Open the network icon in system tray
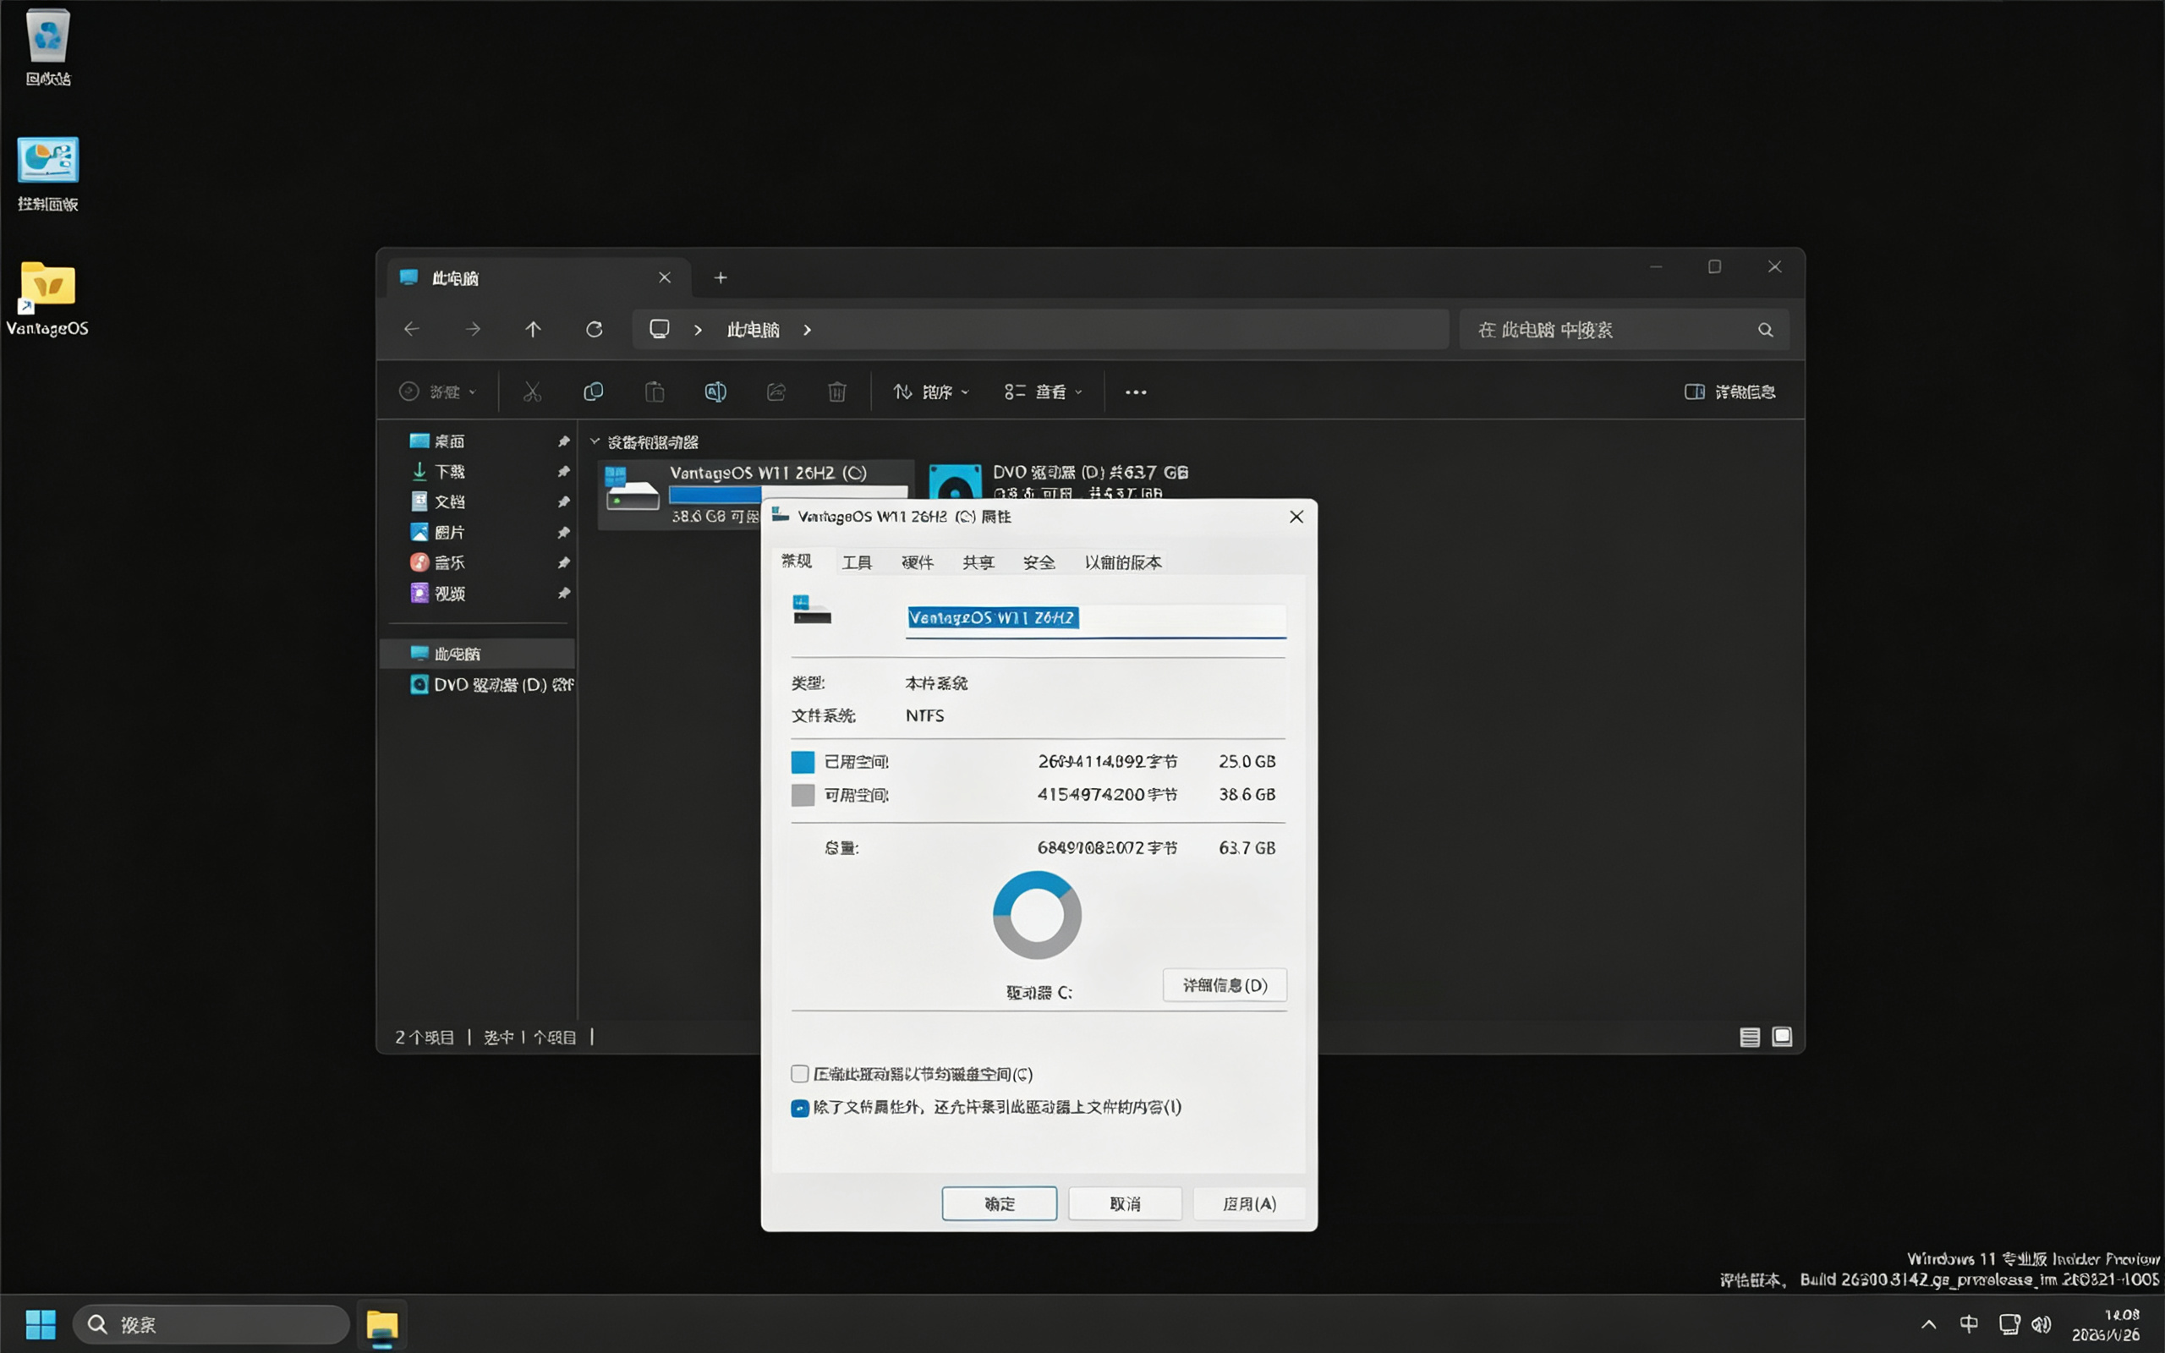Viewport: 2165px width, 1353px height. [2009, 1324]
